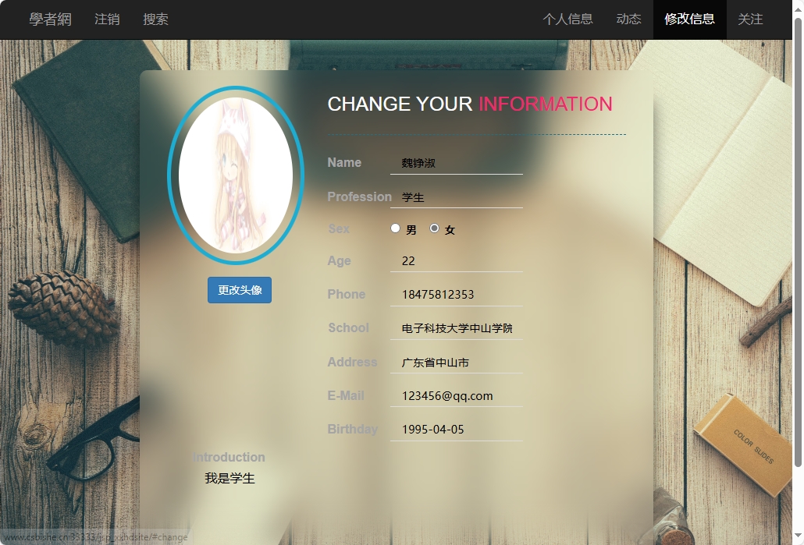Screen dimensions: 804x545
Task: Click 注销 to log out
Action: pyautogui.click(x=107, y=19)
